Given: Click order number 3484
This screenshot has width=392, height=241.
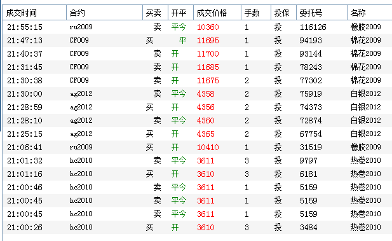Looking at the screenshot, I should point(309,227).
